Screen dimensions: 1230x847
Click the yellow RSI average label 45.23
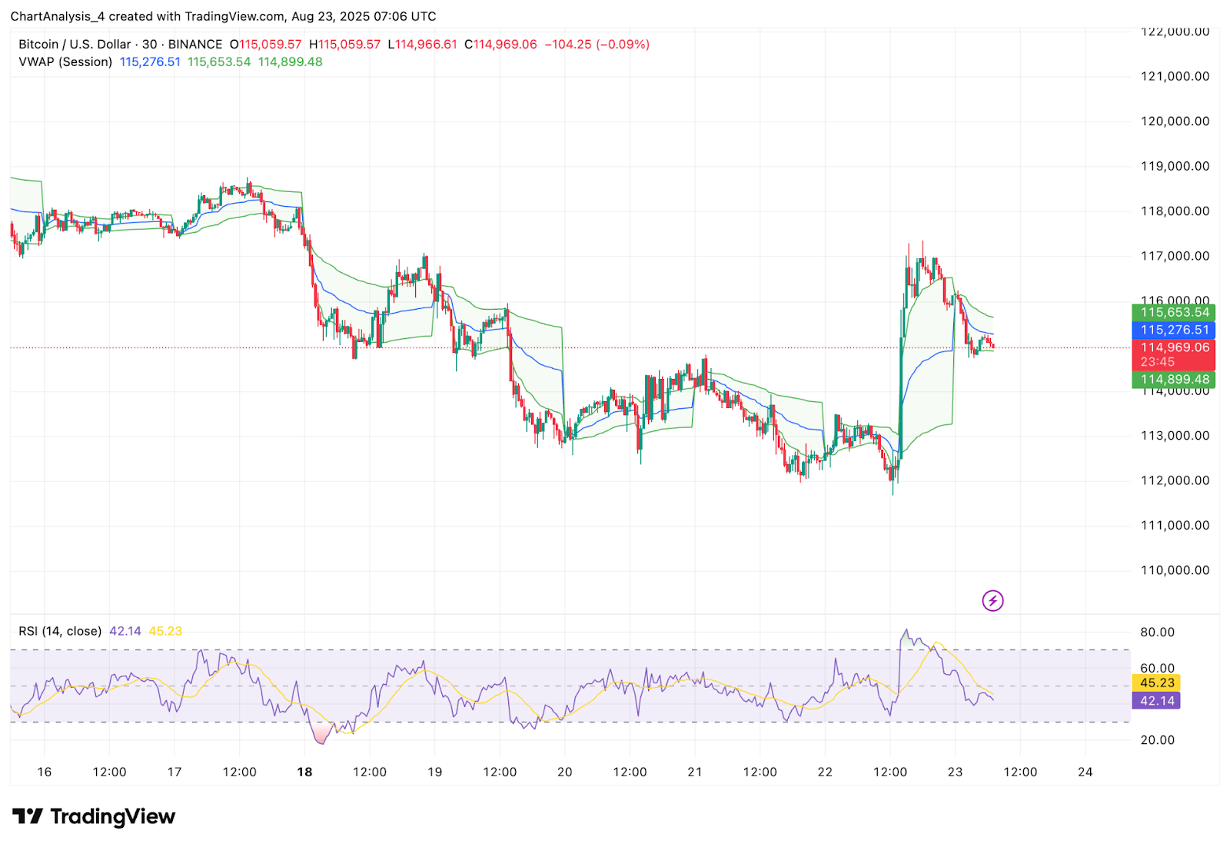pyautogui.click(x=1157, y=683)
